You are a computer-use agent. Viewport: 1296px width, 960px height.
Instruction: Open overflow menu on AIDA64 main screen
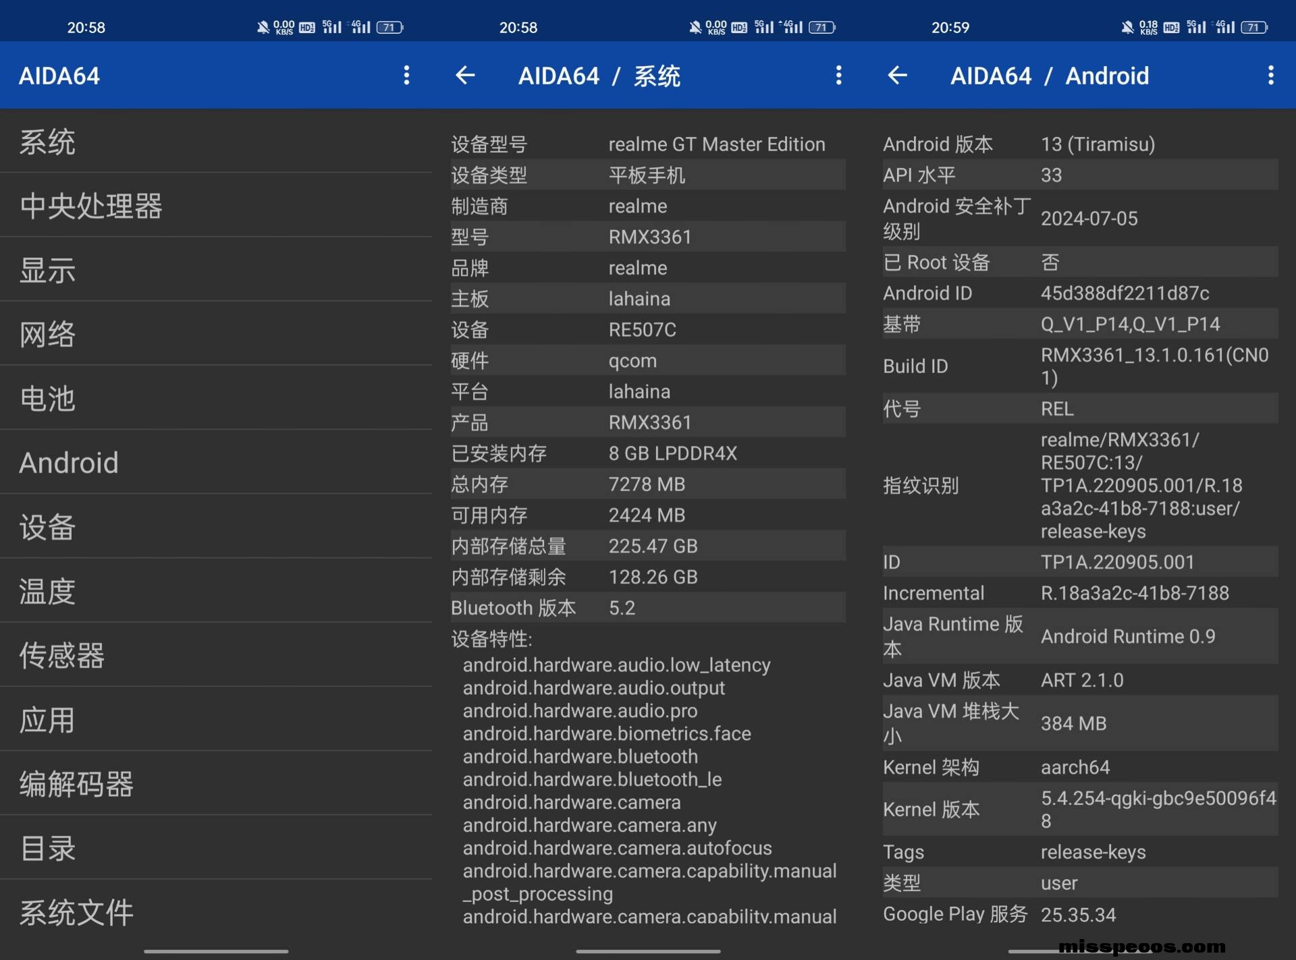406,75
